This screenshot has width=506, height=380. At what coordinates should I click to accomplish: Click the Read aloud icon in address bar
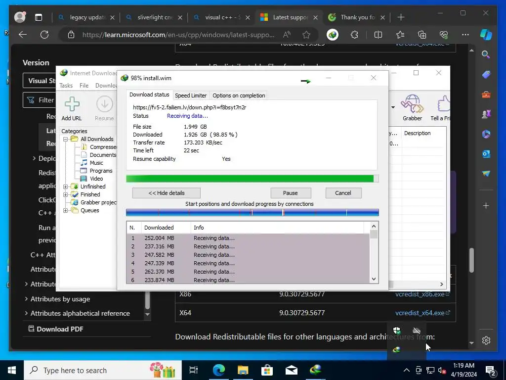click(287, 35)
